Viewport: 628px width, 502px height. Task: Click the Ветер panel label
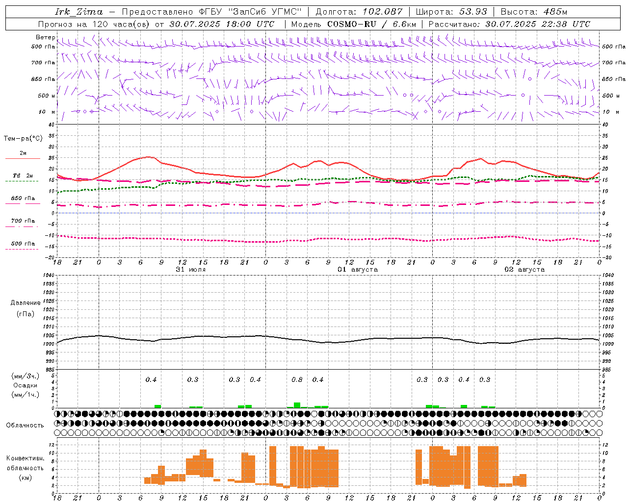46,37
